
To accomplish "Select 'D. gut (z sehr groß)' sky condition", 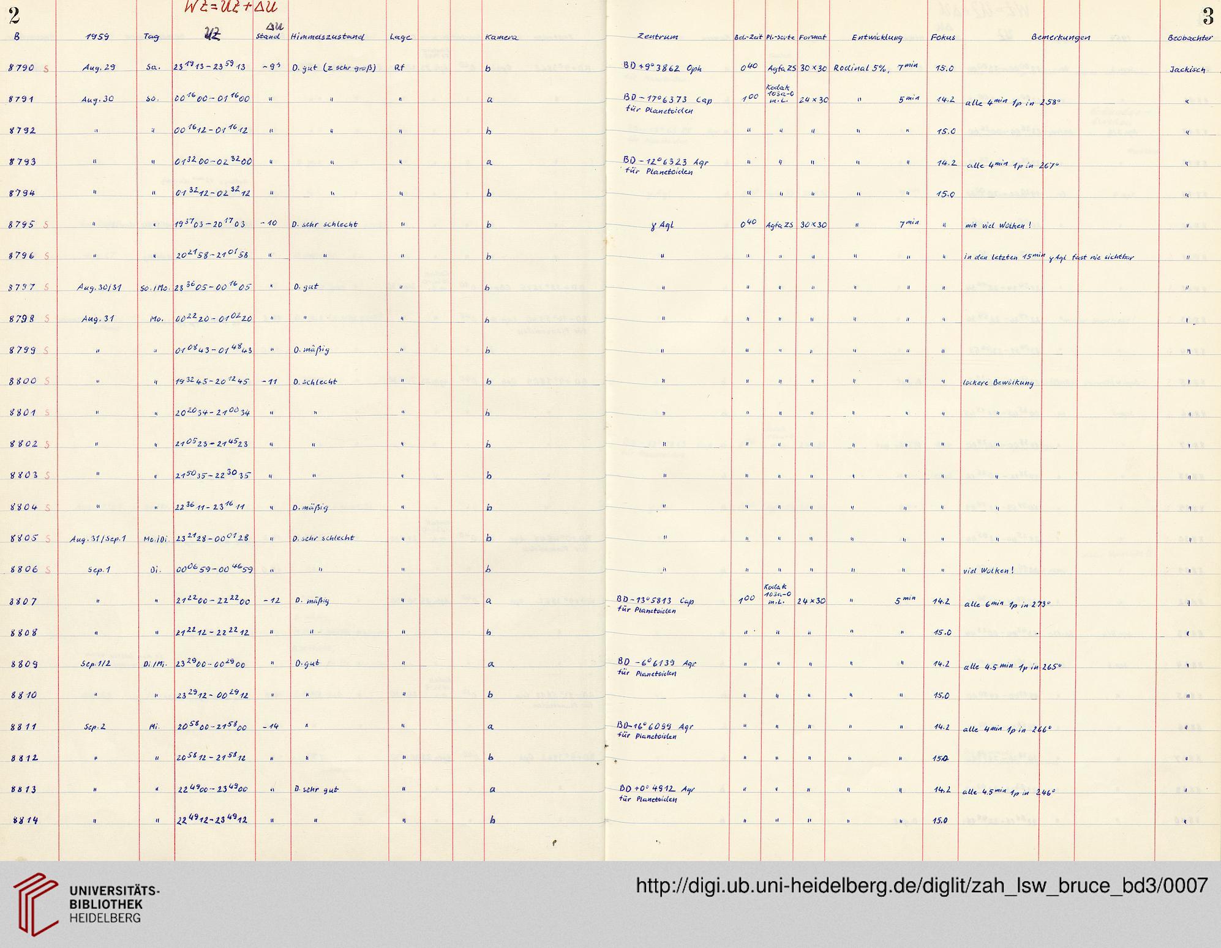I will pos(334,69).
